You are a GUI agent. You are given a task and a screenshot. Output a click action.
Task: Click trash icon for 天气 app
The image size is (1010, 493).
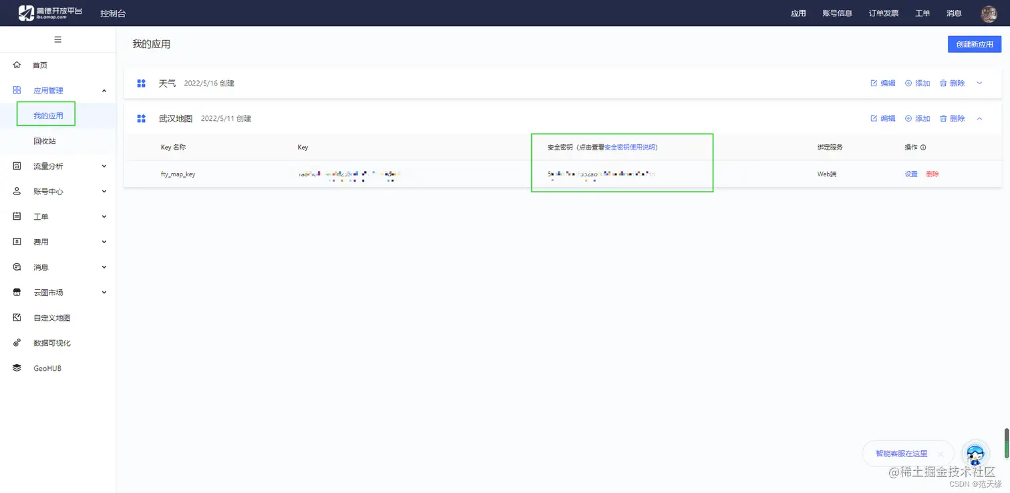coord(943,84)
